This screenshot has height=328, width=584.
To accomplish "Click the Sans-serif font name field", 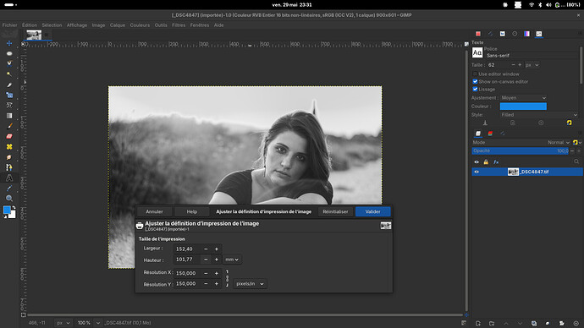I will (x=532, y=56).
